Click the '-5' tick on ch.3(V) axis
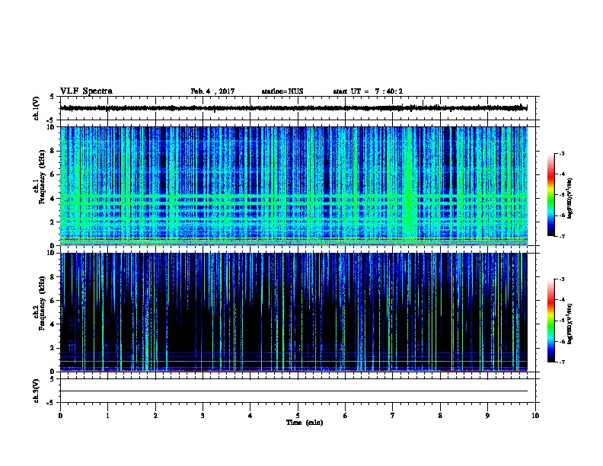 tap(51, 403)
